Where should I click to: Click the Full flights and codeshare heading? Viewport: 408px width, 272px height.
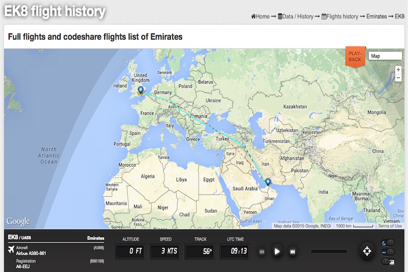click(x=95, y=37)
